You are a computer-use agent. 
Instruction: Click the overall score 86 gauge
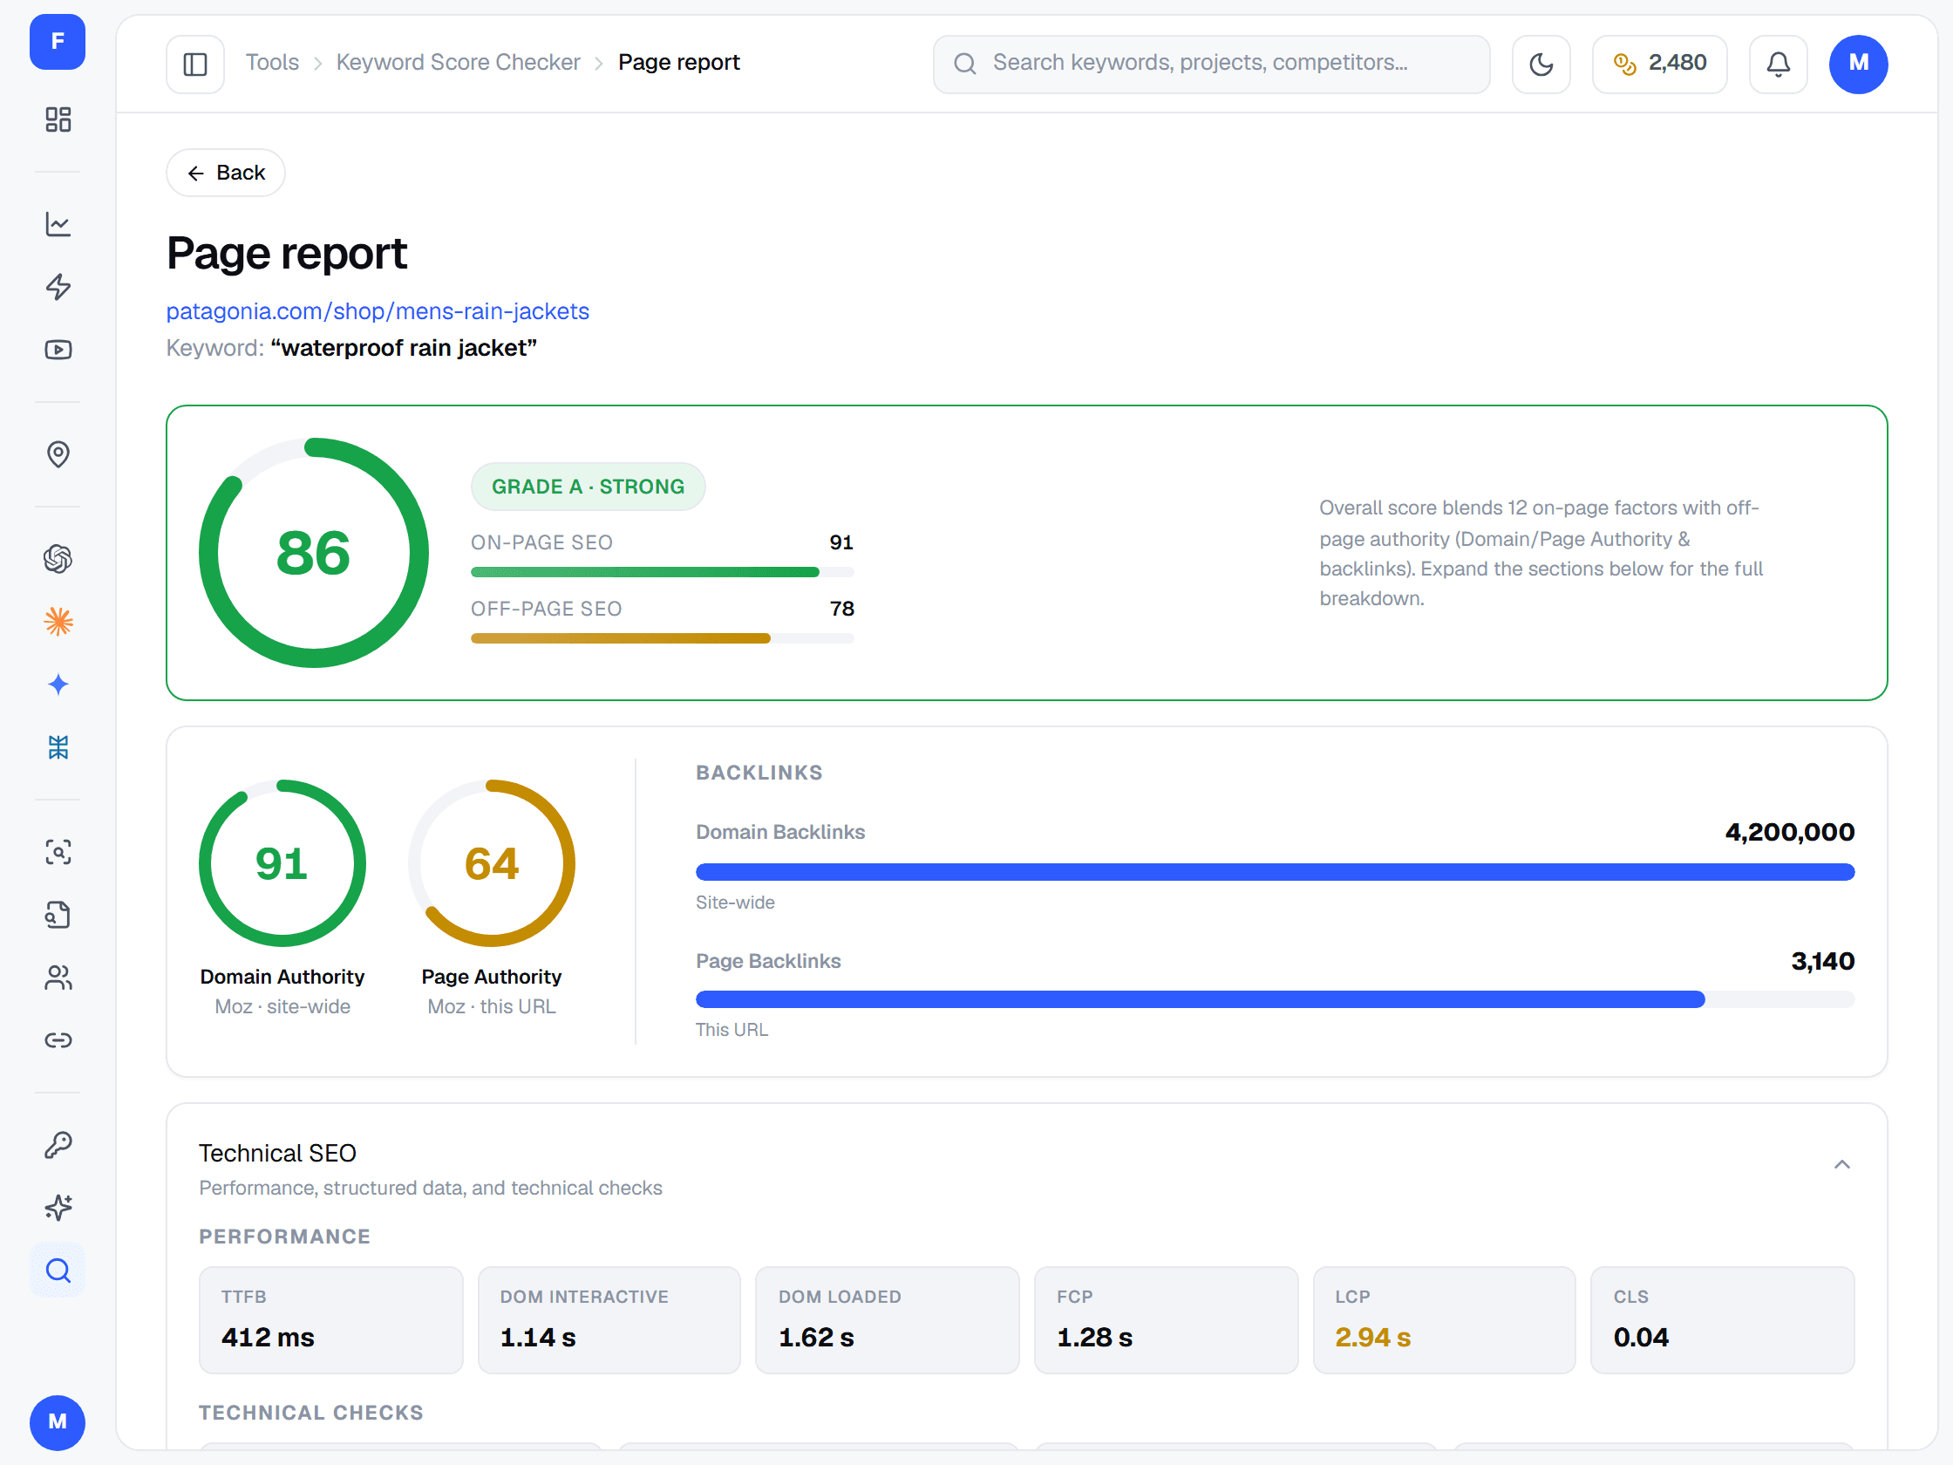pyautogui.click(x=313, y=553)
